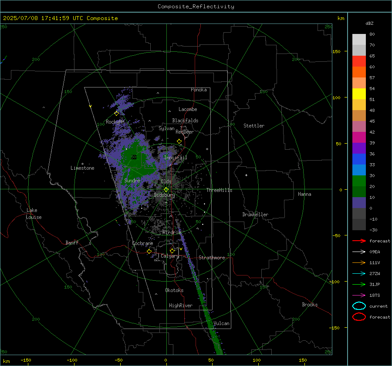Click the dBZ legend heading
Screen dimensions: 392x366
[x=369, y=24]
